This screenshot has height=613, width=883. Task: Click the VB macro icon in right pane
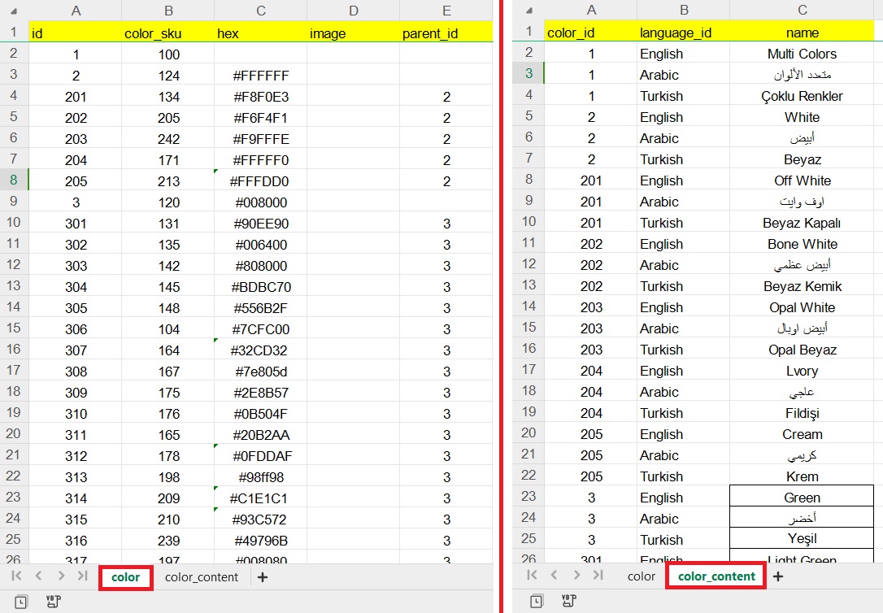click(569, 601)
